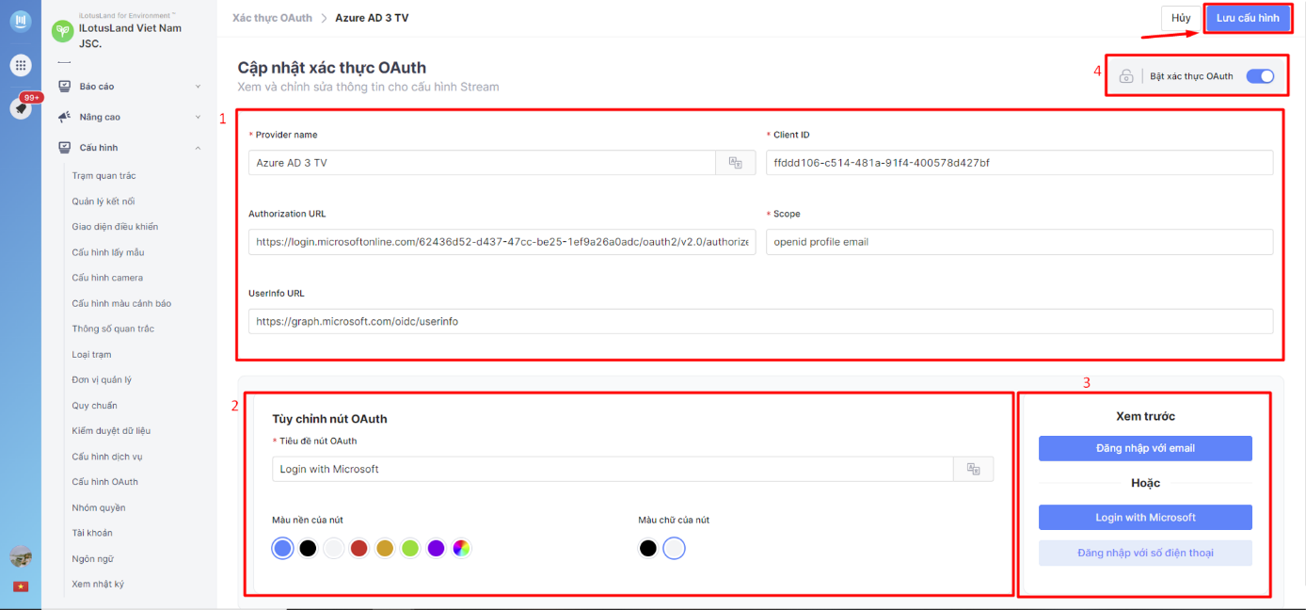This screenshot has height=610, width=1306.
Task: Open Đơn vị quản lý menu item
Action: (x=102, y=380)
